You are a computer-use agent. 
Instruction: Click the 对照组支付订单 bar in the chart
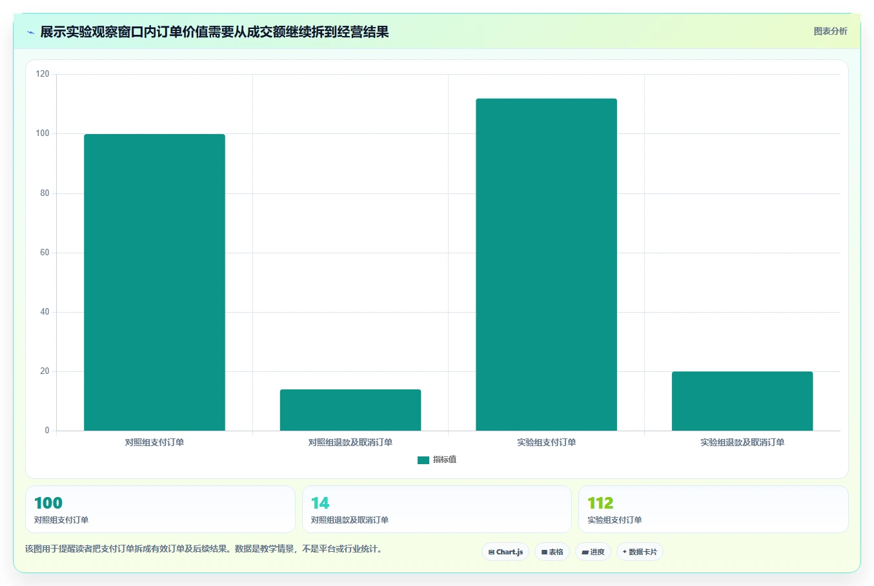154,282
